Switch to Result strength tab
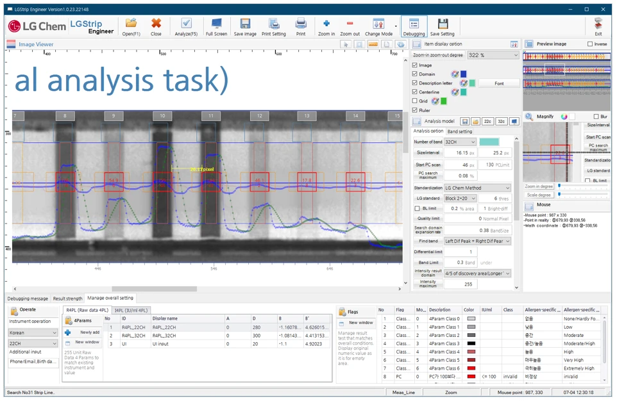The image size is (617, 401). (68, 299)
